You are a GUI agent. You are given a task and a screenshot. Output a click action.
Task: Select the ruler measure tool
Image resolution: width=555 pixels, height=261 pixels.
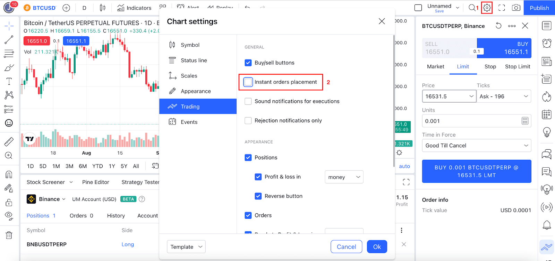[x=9, y=141]
